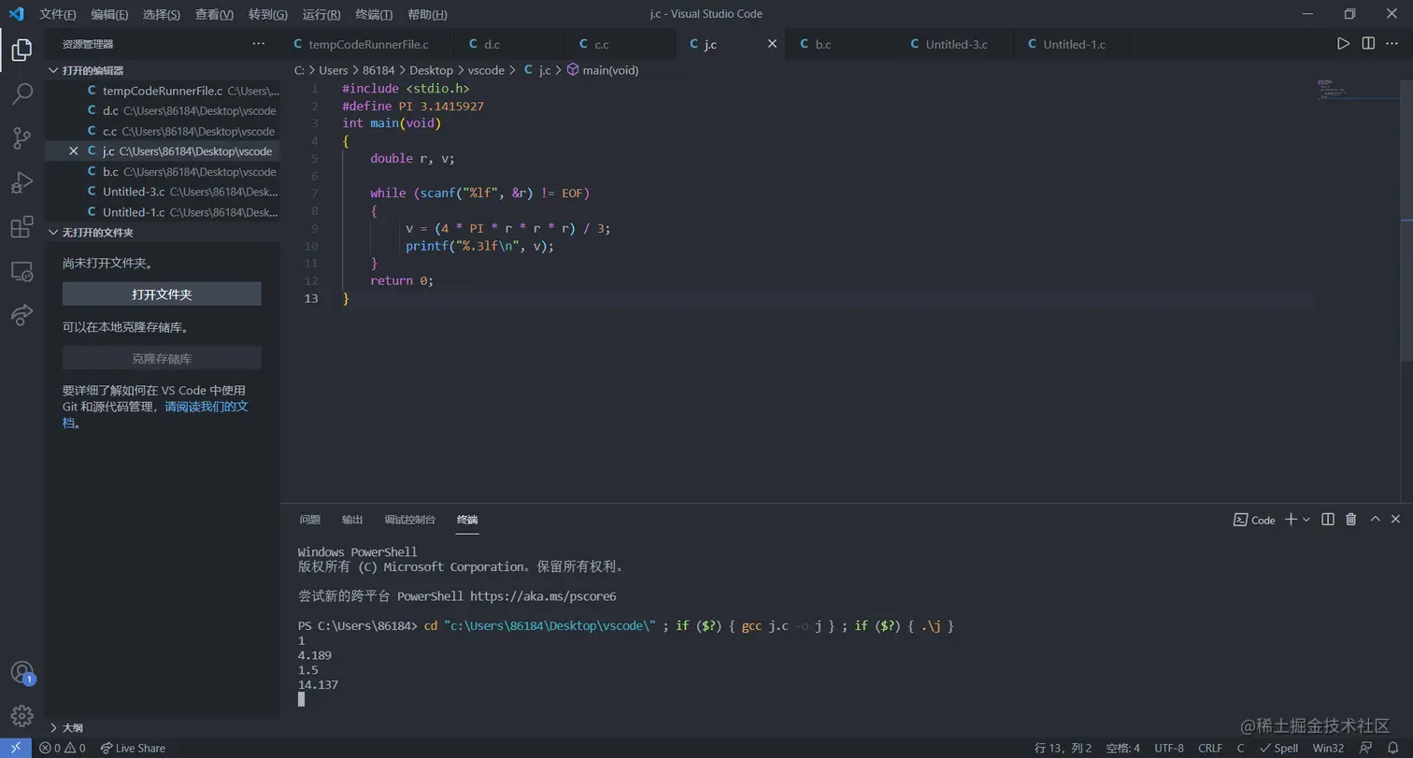This screenshot has height=758, width=1413.
Task: Select Code terminal in panel
Action: 1254,520
